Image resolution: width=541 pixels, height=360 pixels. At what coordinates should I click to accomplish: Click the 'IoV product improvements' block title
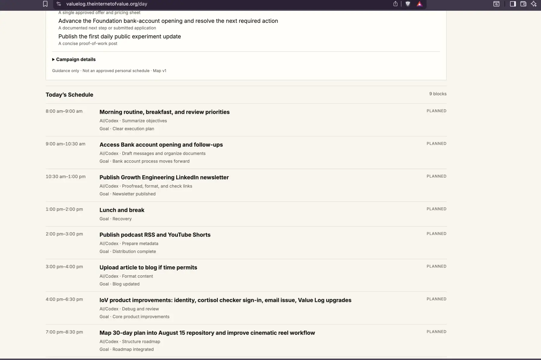tap(225, 300)
